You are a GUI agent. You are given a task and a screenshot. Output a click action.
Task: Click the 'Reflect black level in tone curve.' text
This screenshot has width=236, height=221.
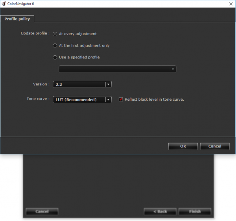[x=154, y=100]
